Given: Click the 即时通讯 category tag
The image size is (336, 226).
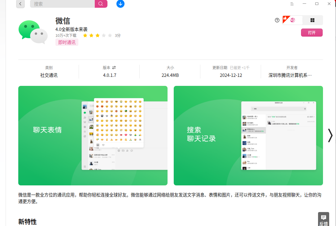Looking at the screenshot, I should point(67,42).
